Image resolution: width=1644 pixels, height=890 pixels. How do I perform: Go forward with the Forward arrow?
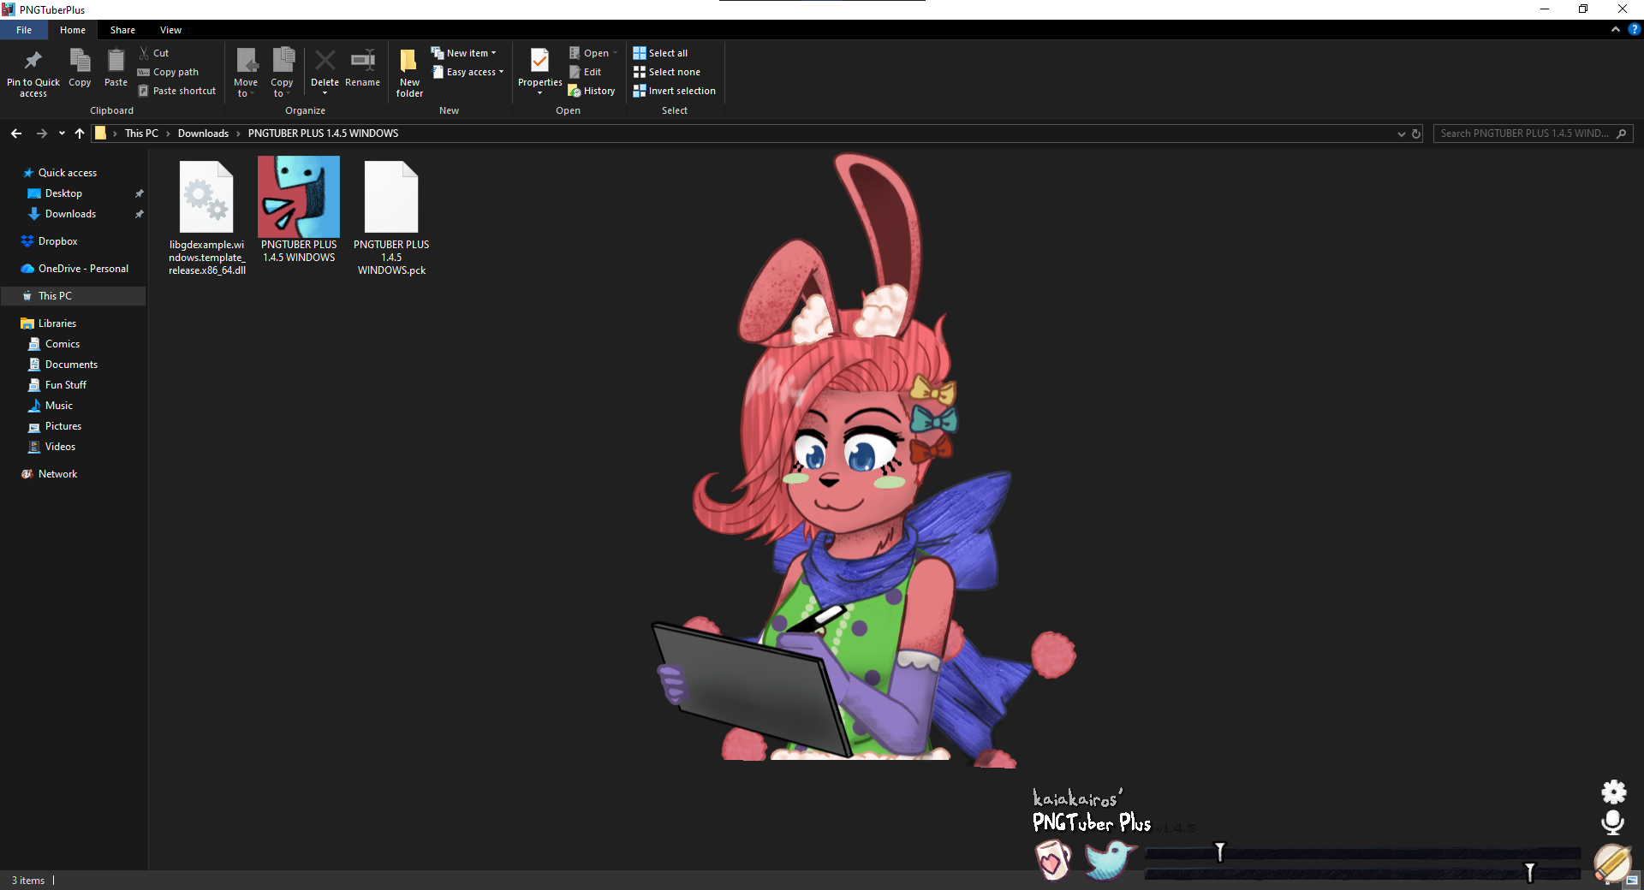pos(41,133)
